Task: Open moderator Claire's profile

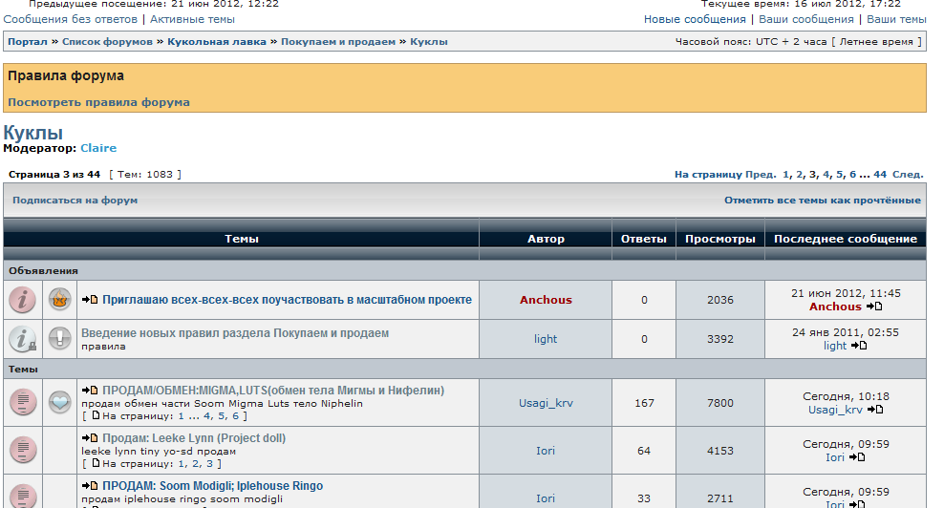Action: point(98,148)
